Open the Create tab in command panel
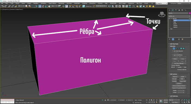Viewport: 191px width, 104px height. [x=169, y=10]
